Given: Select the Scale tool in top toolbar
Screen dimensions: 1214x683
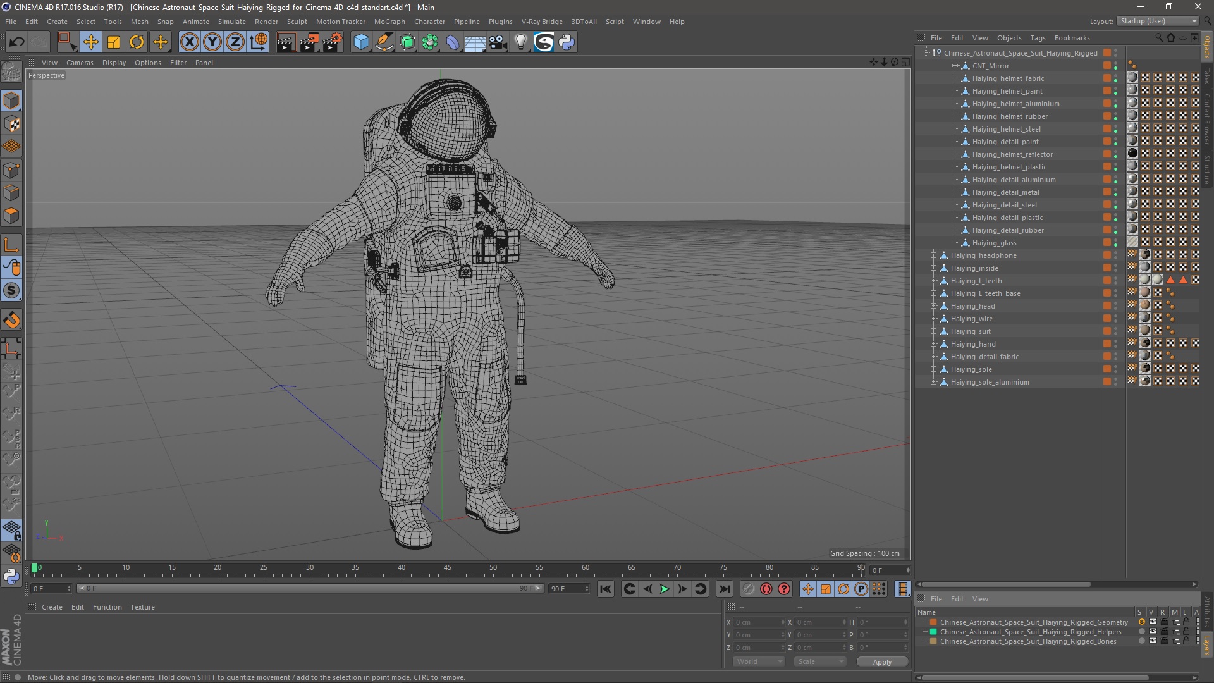Looking at the screenshot, I should 114,42.
